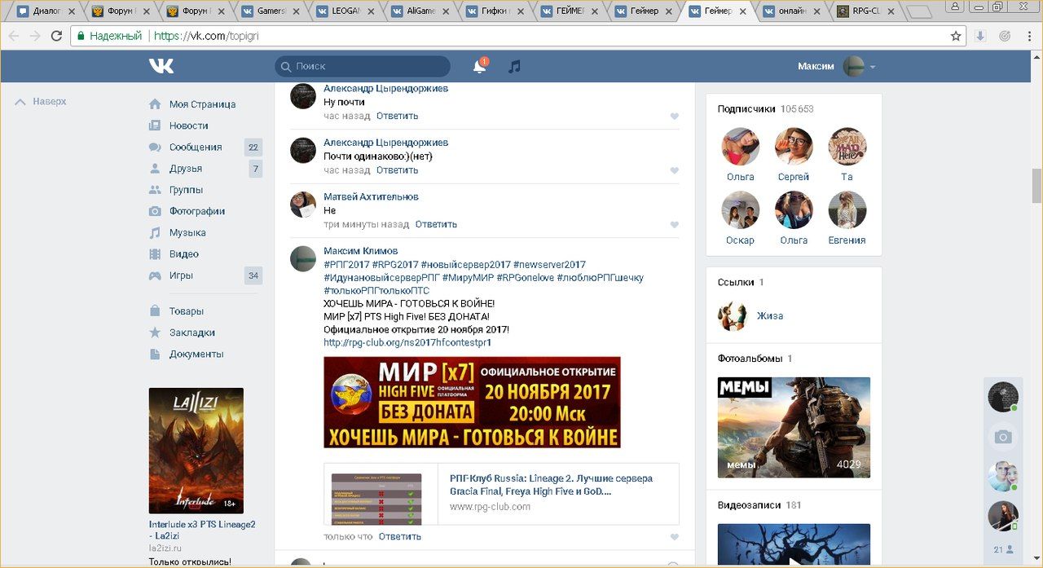The height and width of the screenshot is (568, 1043).
Task: Open Messages in left sidebar
Action: point(195,148)
